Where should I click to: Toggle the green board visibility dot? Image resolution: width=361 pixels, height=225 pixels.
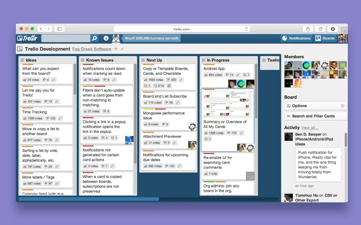click(116, 49)
